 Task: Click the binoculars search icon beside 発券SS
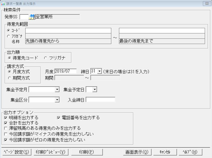tap(32, 17)
